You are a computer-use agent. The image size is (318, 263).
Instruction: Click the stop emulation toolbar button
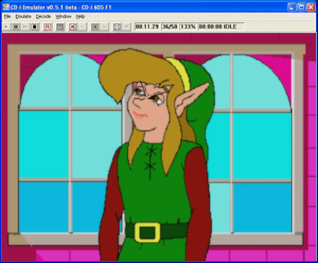35,27
